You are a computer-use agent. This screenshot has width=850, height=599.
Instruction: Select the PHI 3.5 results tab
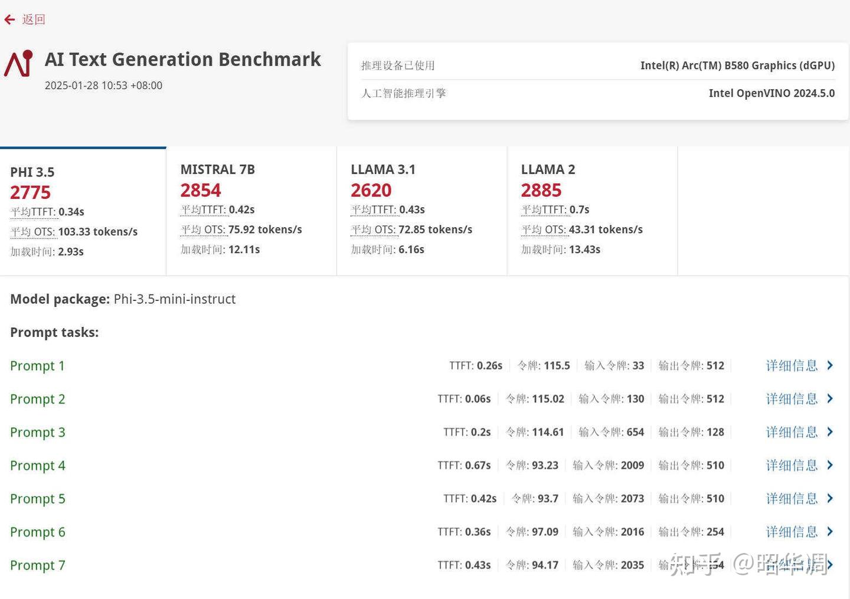pos(83,211)
